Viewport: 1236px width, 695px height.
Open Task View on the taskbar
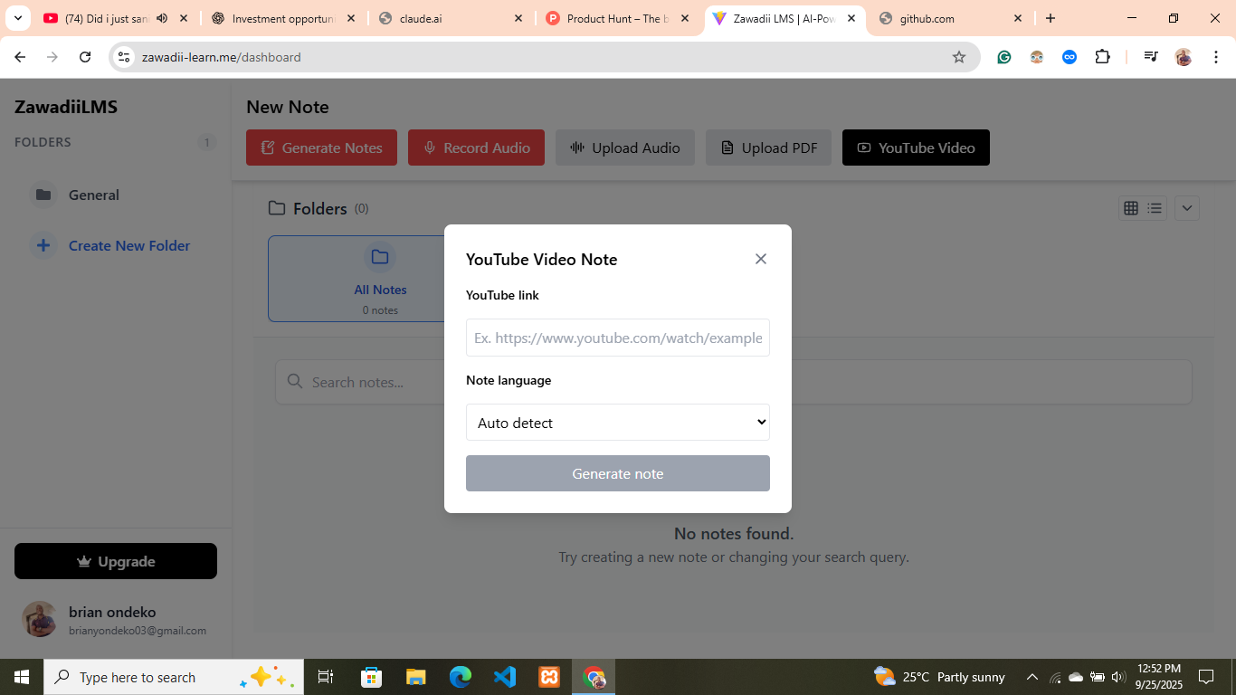coord(326,677)
